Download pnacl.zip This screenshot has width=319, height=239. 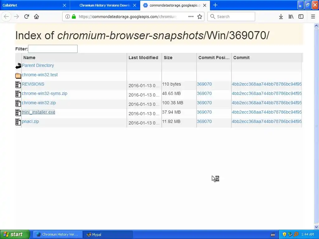[30, 122]
